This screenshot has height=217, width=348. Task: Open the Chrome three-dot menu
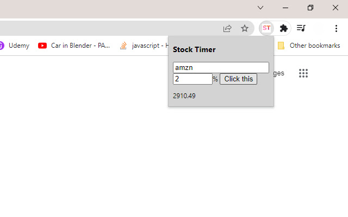[x=335, y=28]
